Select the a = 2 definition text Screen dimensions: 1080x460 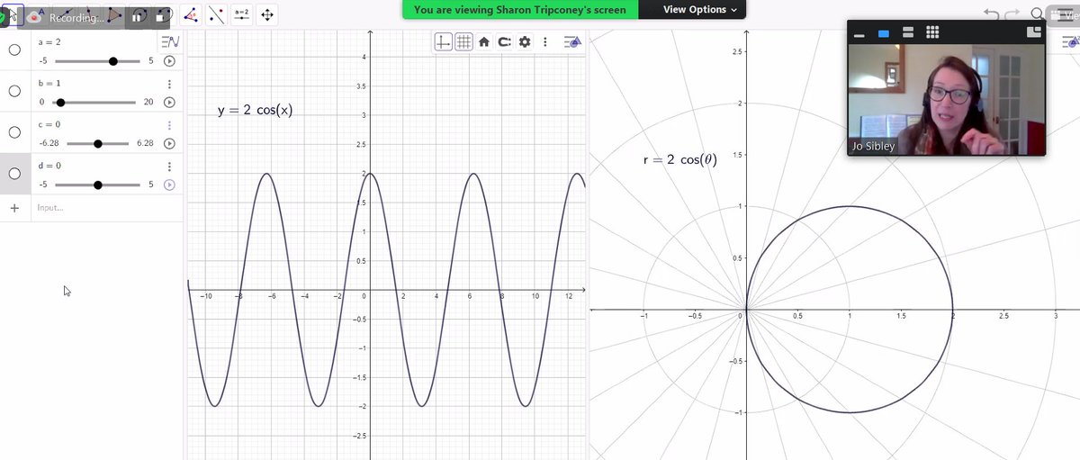point(49,42)
